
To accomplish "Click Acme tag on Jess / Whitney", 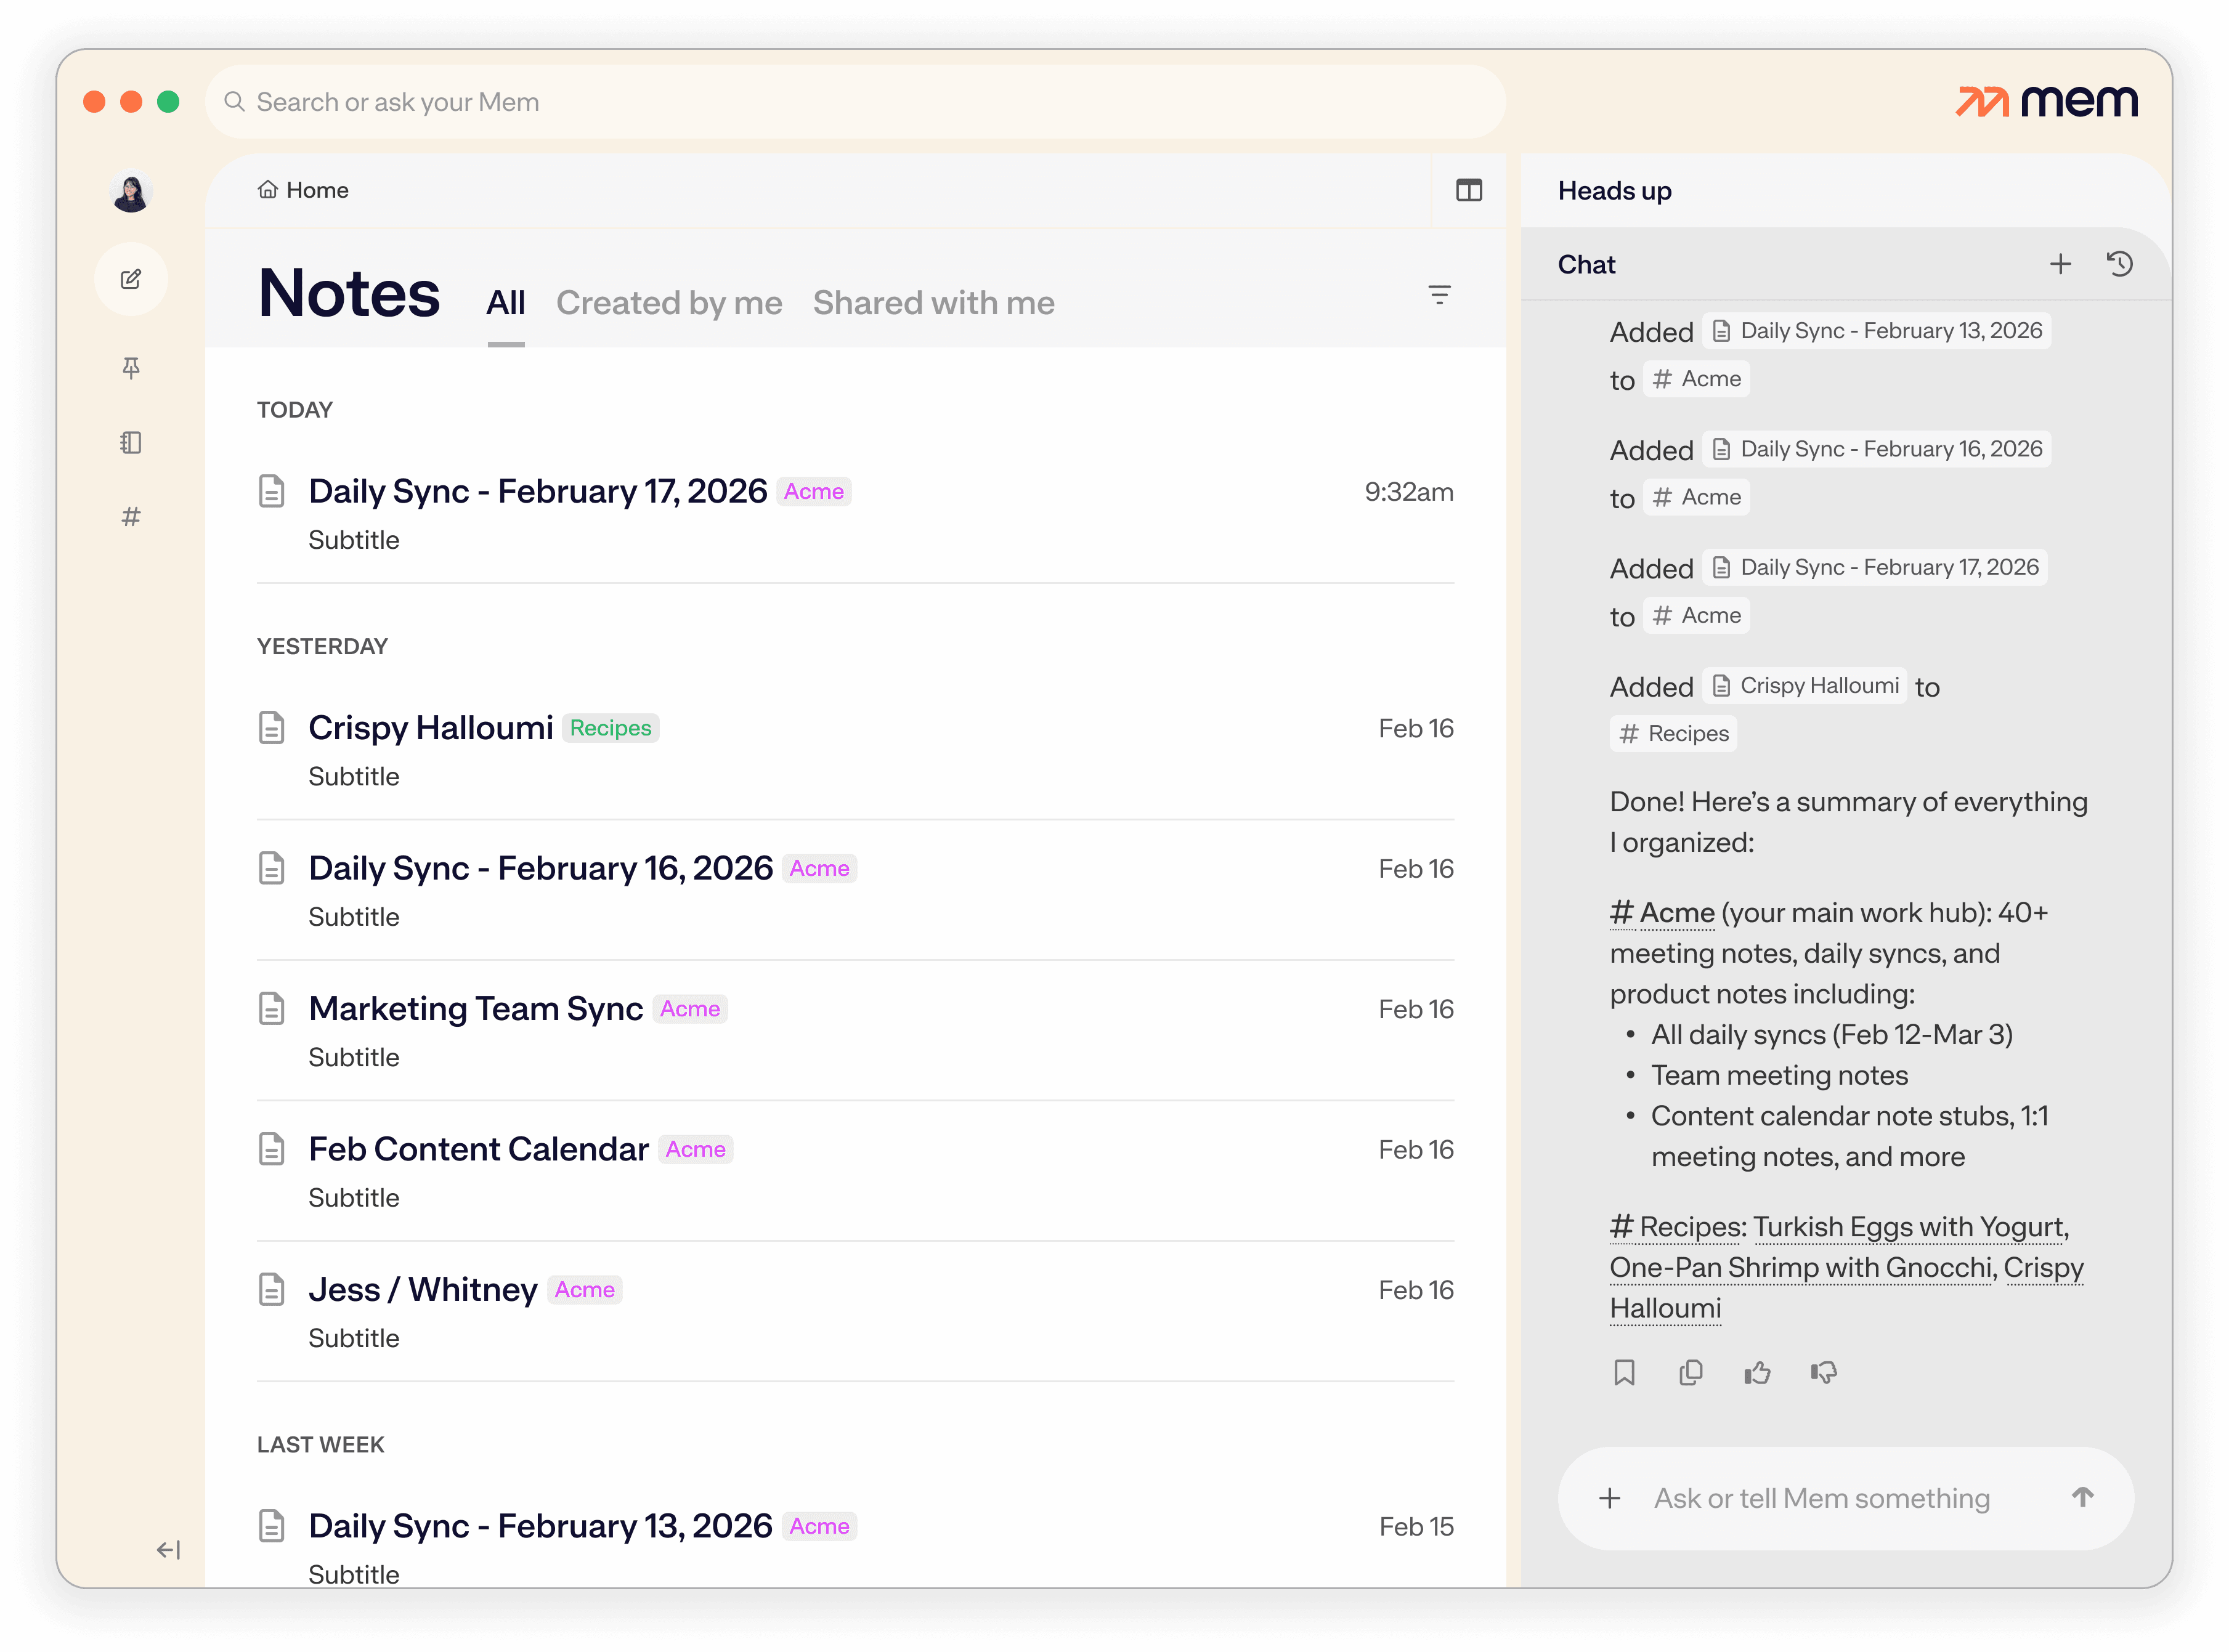I will (584, 1289).
